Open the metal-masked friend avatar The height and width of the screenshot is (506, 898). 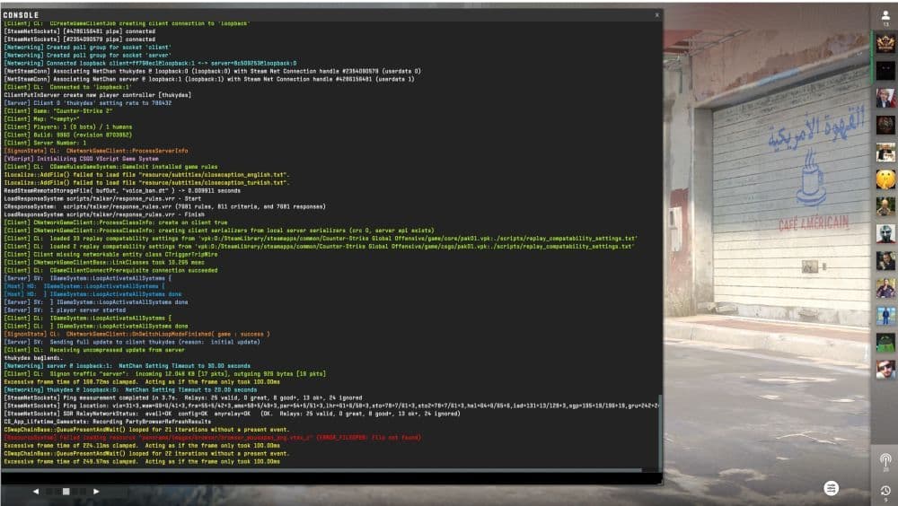885,233
